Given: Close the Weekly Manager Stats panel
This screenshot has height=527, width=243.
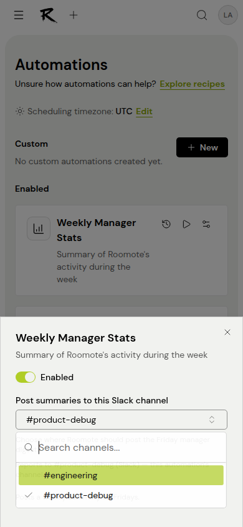Looking at the screenshot, I should (227, 332).
